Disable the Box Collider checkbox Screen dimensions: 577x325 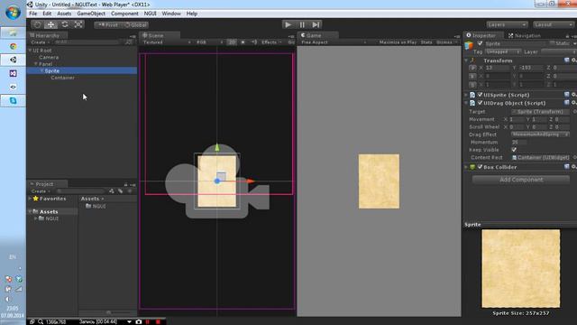[x=480, y=167]
